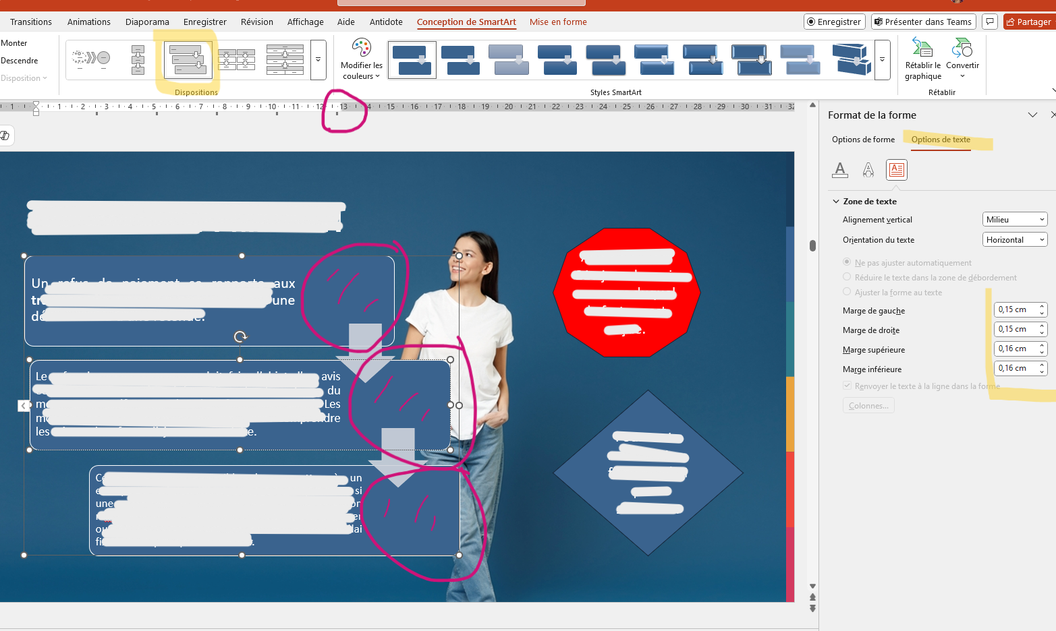This screenshot has width=1056, height=631.
Task: Collapse the ribbon chevron at right
Action: (1053, 90)
